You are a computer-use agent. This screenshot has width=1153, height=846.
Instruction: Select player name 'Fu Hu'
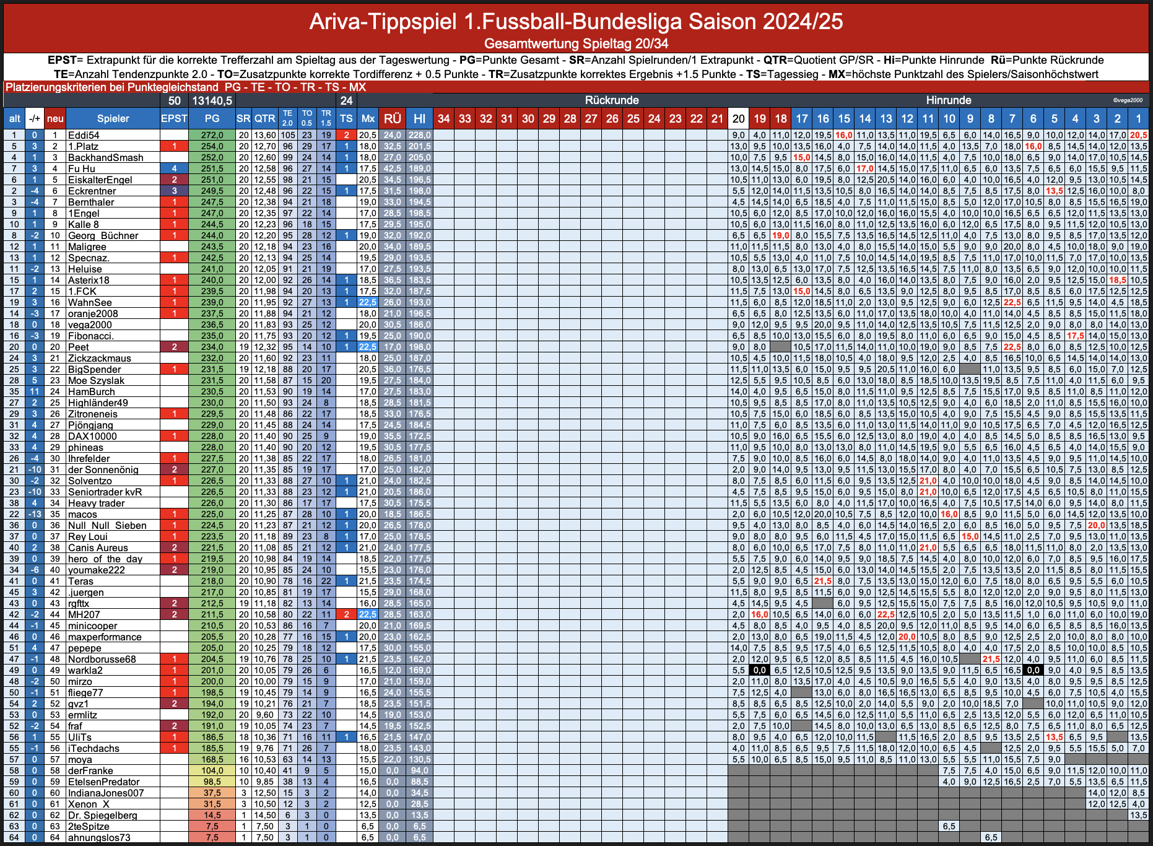click(x=81, y=168)
